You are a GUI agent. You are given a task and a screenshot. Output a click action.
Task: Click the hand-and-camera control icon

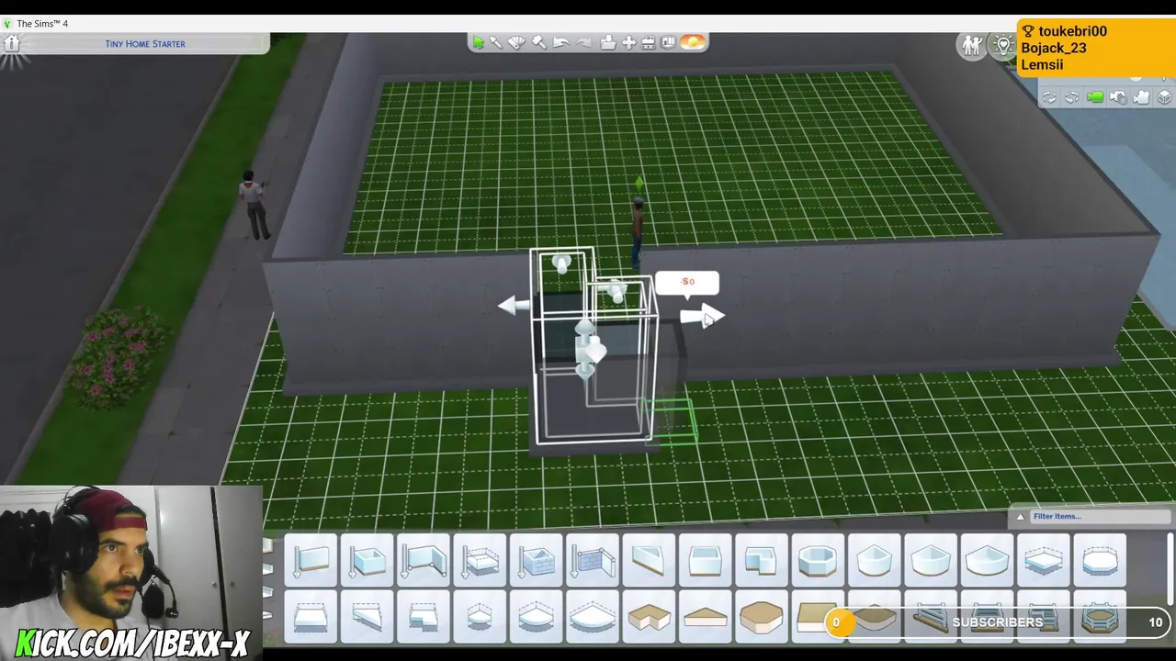[1118, 97]
